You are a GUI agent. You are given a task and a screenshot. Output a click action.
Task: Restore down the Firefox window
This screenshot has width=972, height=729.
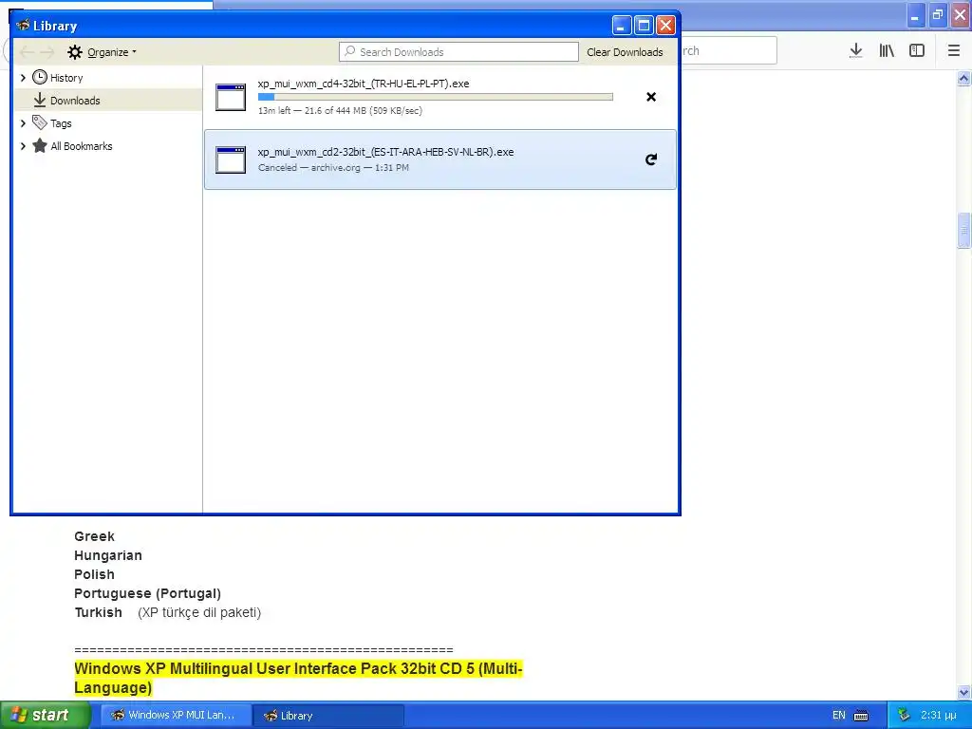point(938,15)
